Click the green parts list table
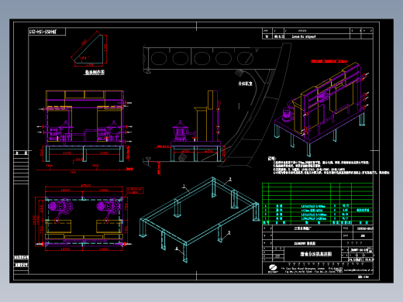This screenshot has width=403, height=302. tap(318, 204)
